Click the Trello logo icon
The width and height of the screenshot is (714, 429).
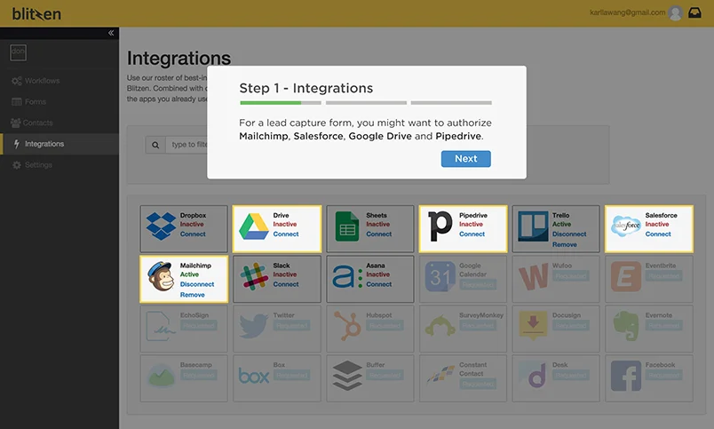pyautogui.click(x=533, y=226)
